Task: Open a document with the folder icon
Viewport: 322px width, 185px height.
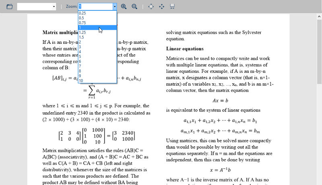Action: (x=9, y=6)
